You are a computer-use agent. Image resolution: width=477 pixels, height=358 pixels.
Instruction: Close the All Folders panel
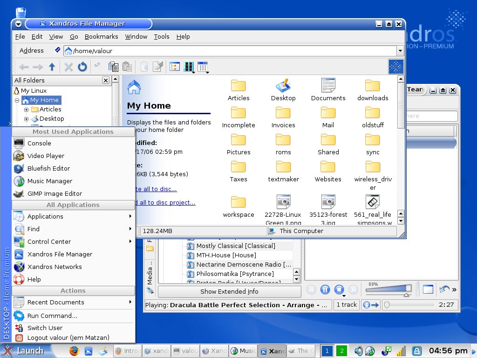coord(106,80)
